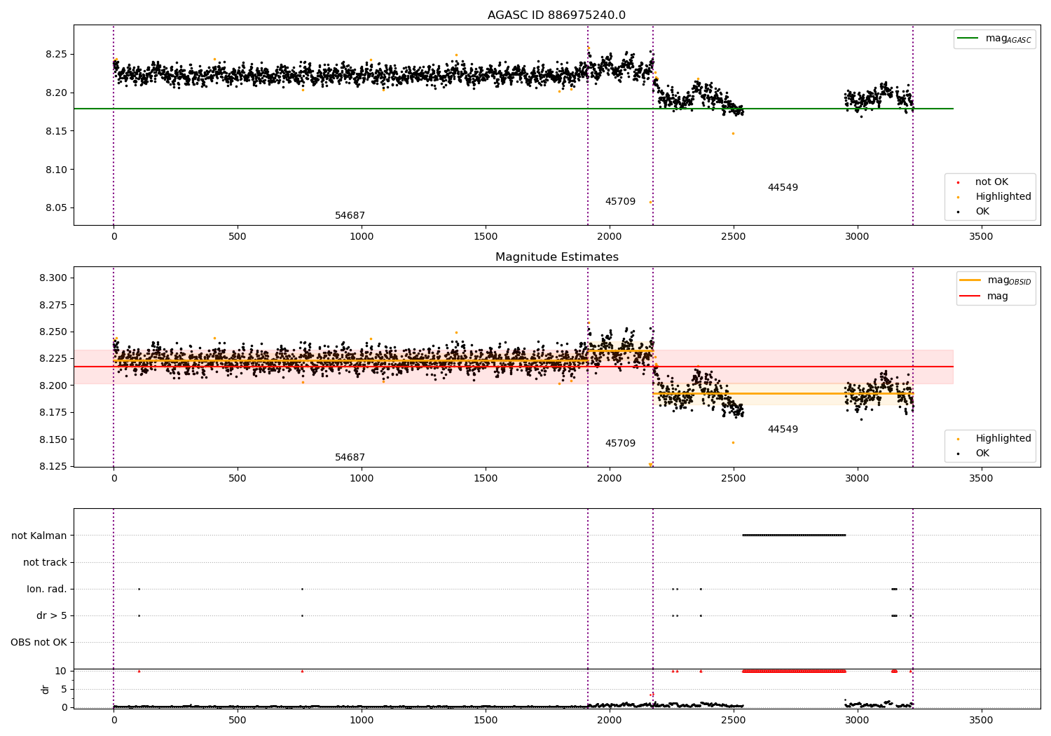The image size is (1051, 736).
Task: Click the 54687 annotation in the Magnitude Estimates plot
Action: pyautogui.click(x=350, y=458)
